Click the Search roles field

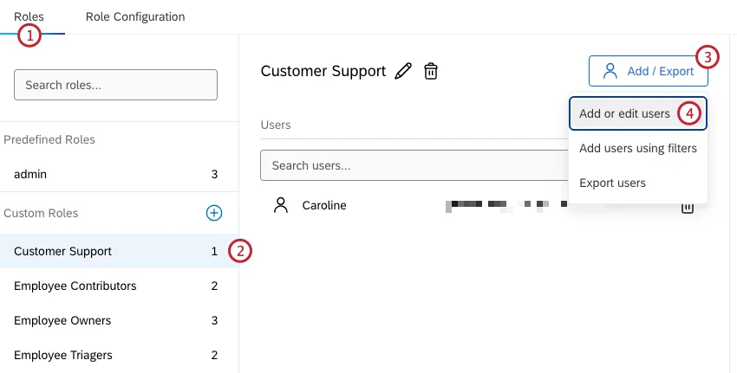[115, 85]
